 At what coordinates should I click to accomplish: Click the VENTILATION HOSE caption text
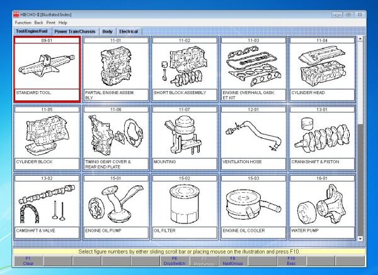242,162
